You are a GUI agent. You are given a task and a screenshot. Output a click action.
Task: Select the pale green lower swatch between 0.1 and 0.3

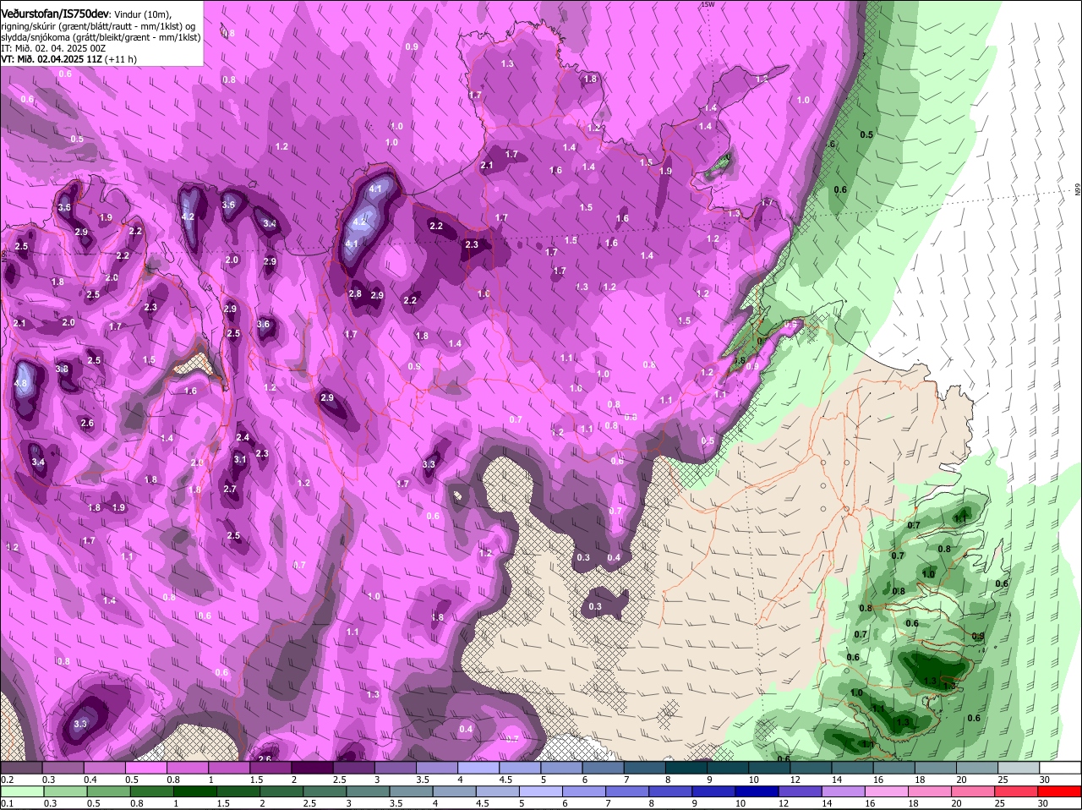(x=22, y=791)
